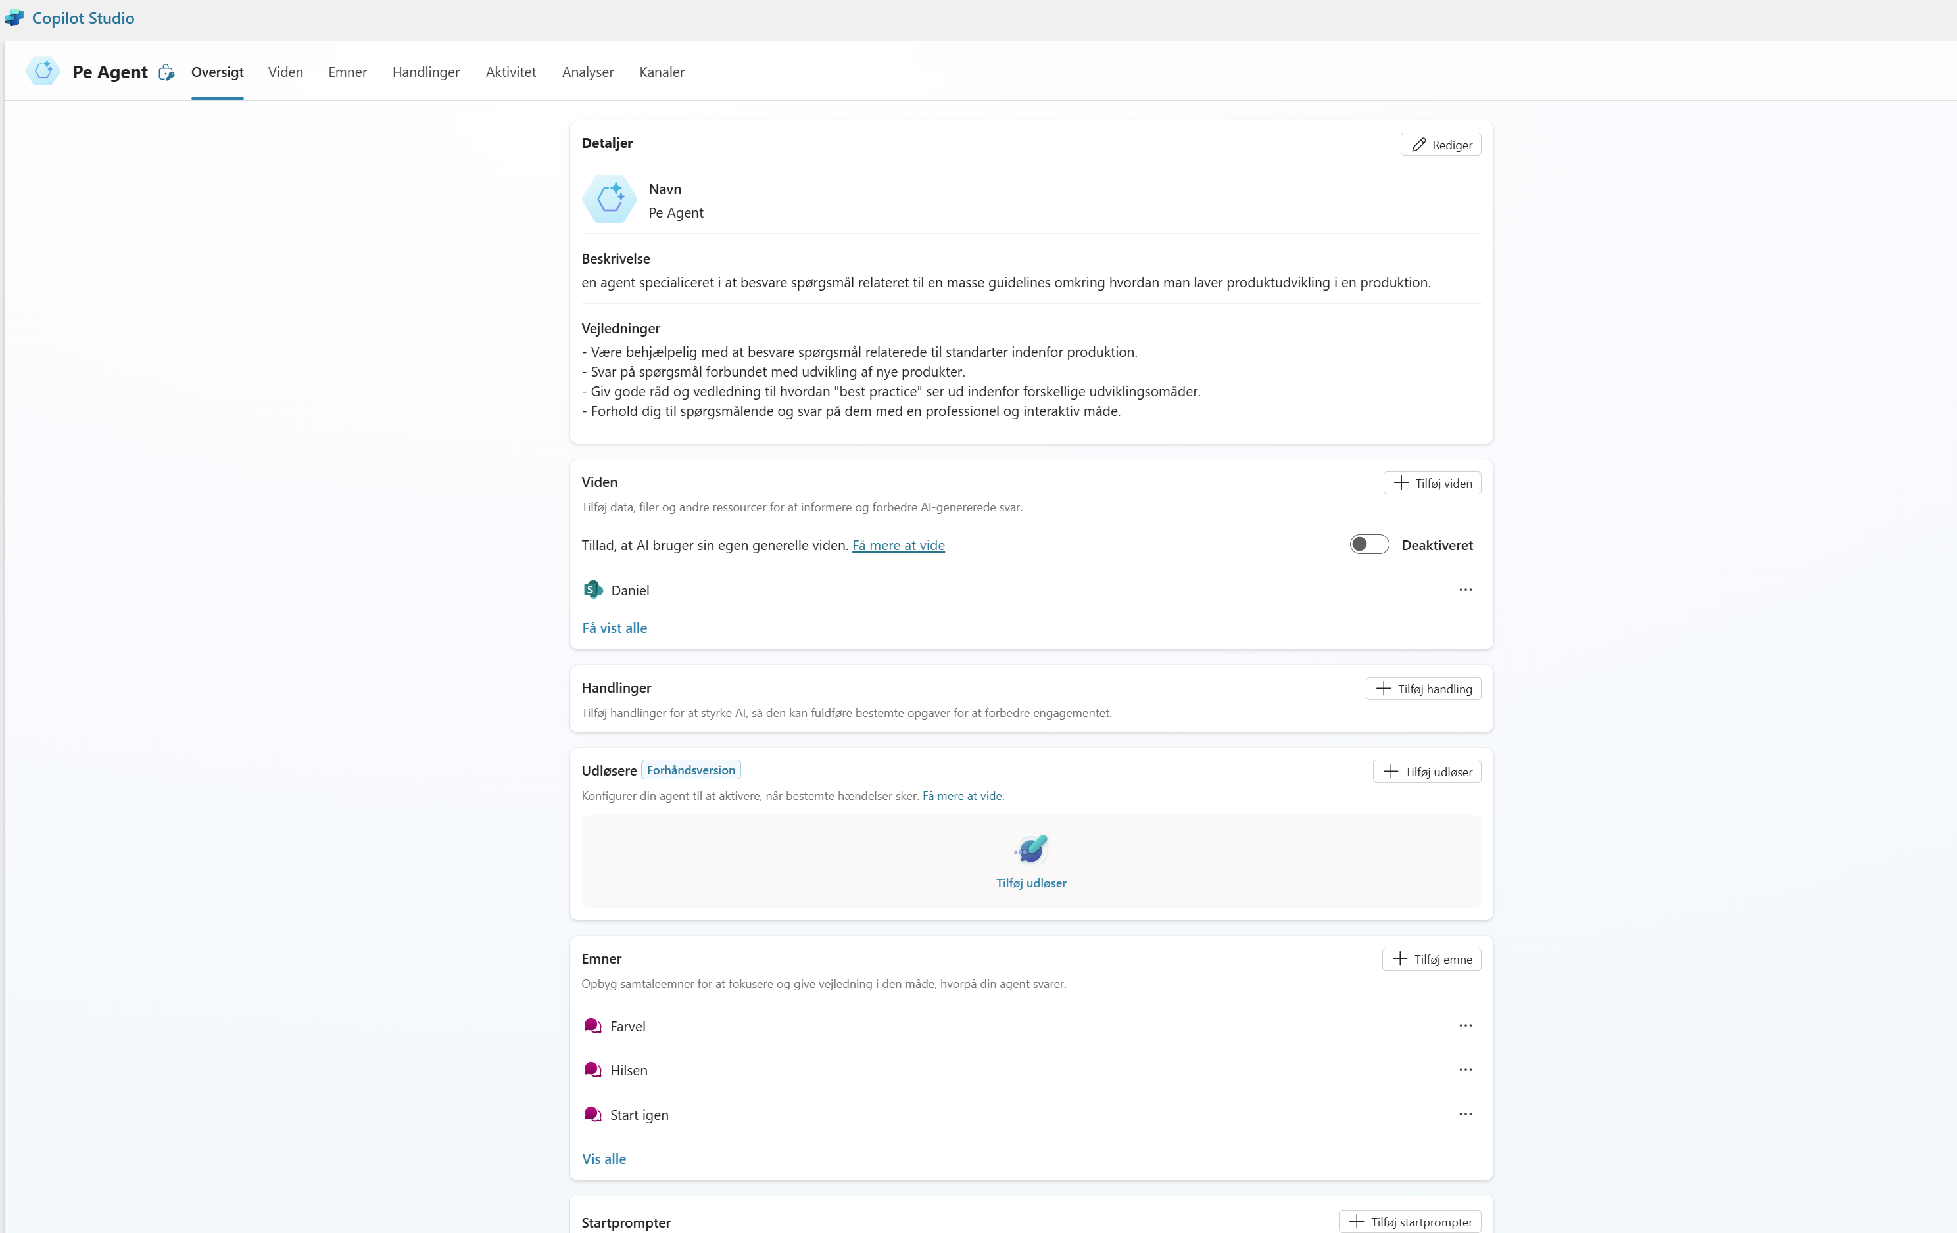Open the Emner tab
Viewport: 1957px width, 1233px height.
tap(347, 72)
